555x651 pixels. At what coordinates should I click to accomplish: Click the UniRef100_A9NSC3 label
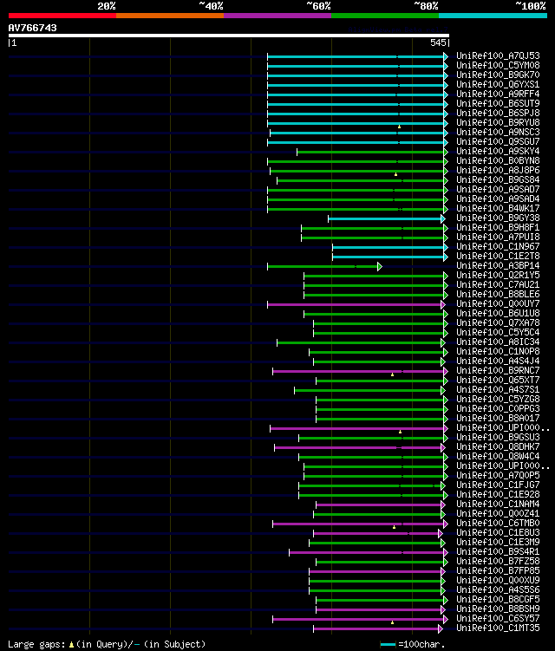coord(498,132)
